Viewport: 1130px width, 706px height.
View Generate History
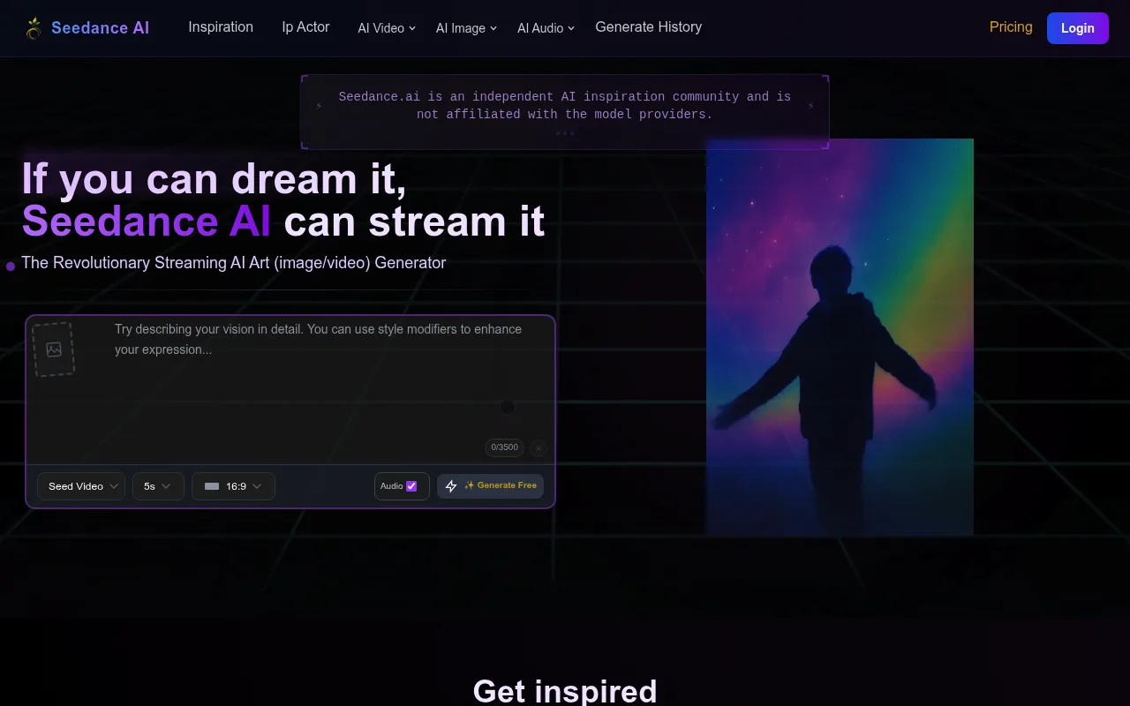pyautogui.click(x=649, y=27)
